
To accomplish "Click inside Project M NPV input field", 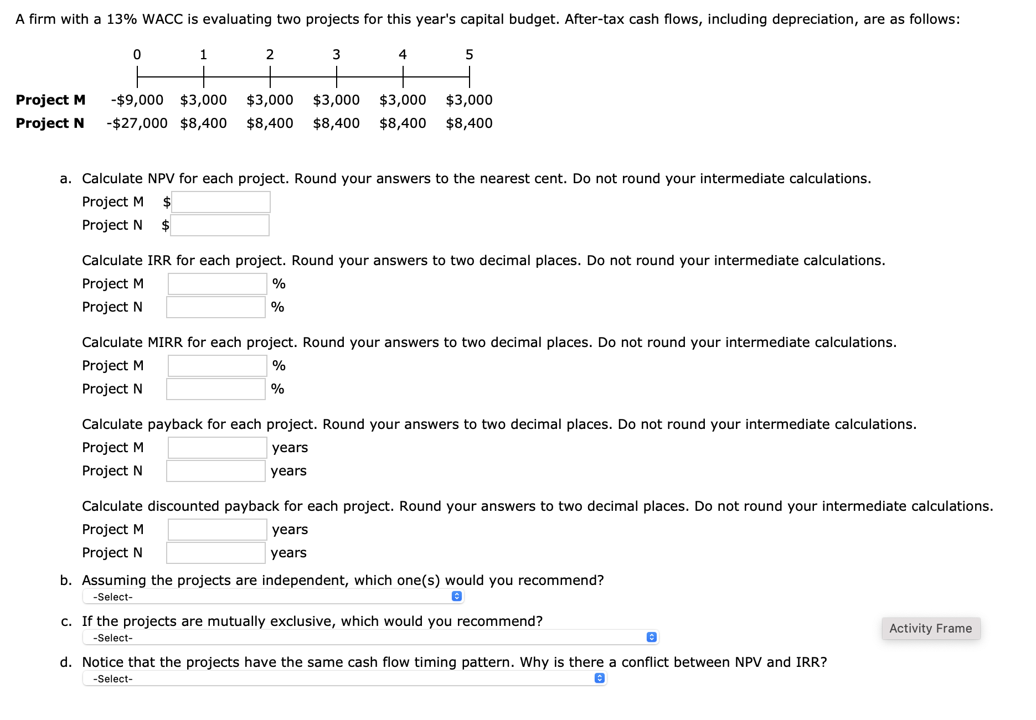I will pyautogui.click(x=220, y=202).
